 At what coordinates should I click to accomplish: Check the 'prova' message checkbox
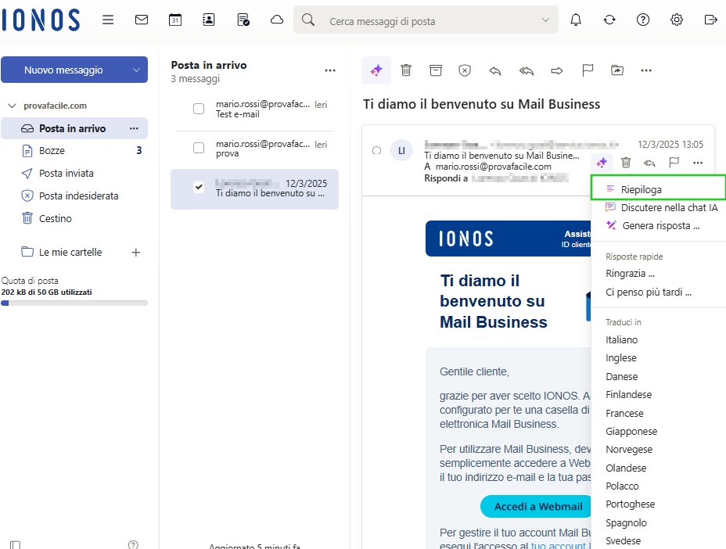click(x=199, y=148)
